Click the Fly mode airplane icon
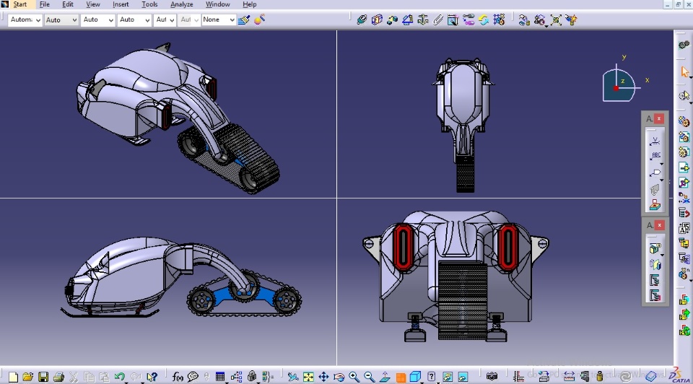The image size is (693, 384). [292, 377]
